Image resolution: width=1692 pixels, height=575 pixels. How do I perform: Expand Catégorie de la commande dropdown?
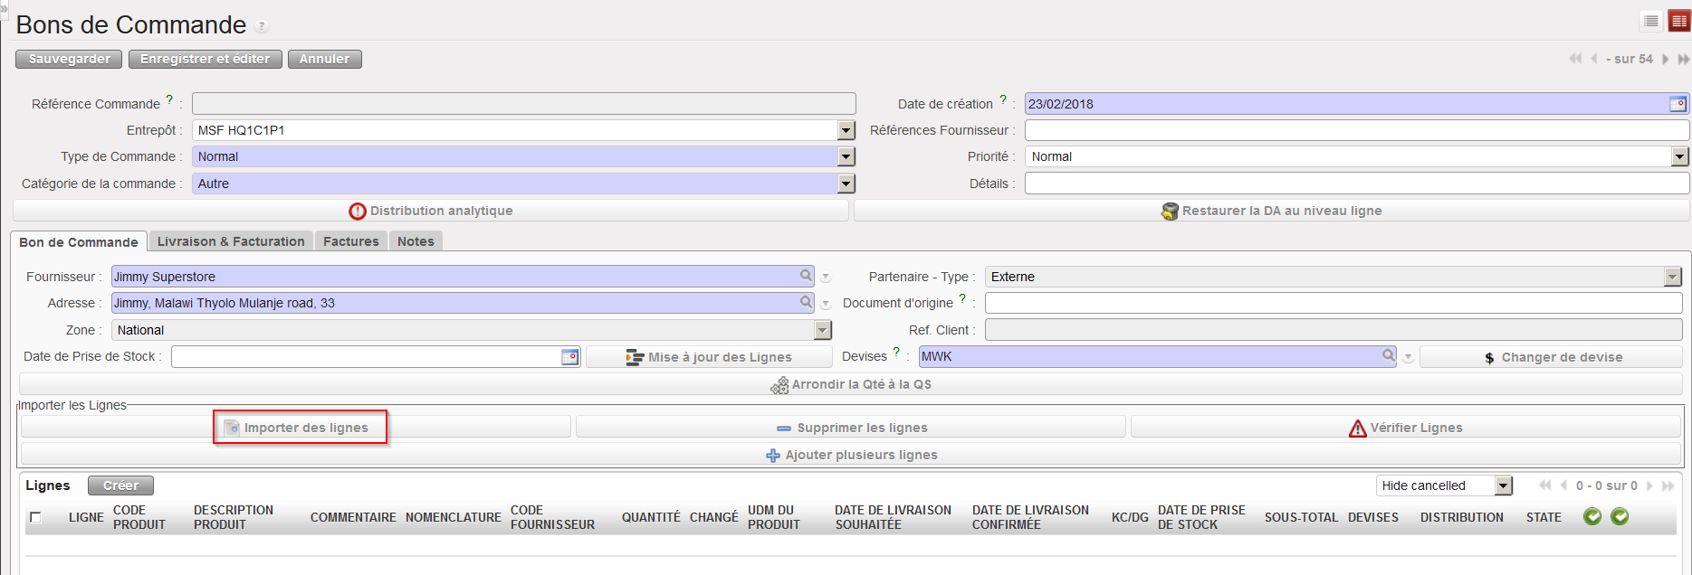846,184
